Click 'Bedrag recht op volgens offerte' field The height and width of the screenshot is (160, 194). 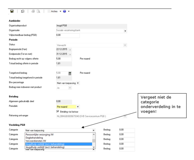(64, 59)
